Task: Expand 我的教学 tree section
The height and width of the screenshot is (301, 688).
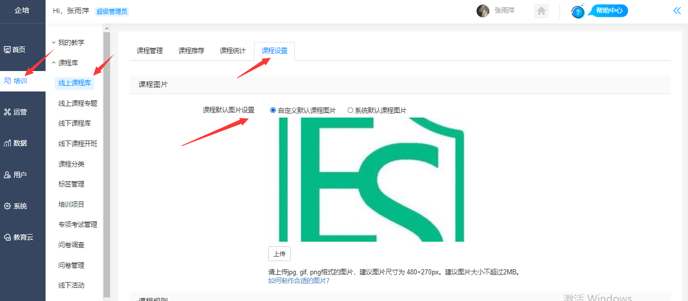Action: point(54,42)
